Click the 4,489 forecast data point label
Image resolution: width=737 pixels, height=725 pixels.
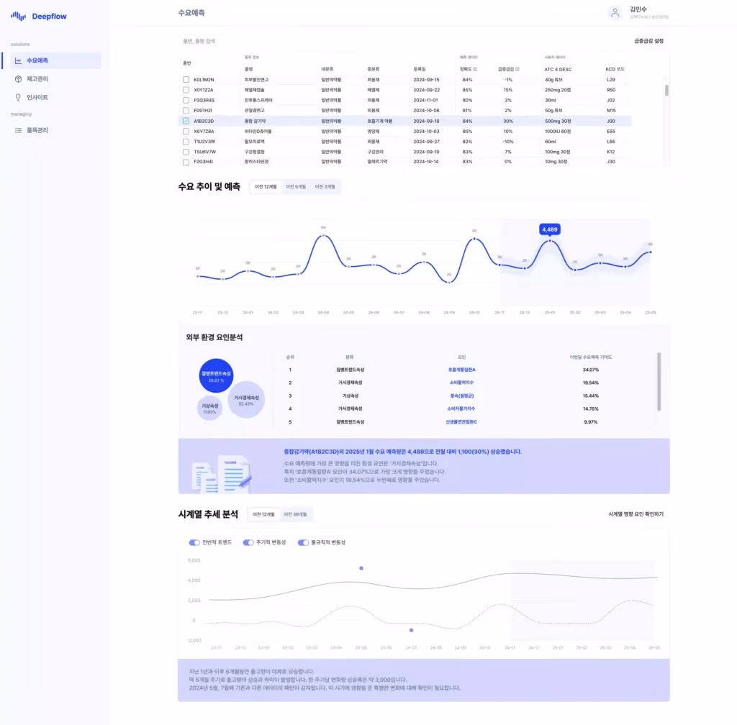(x=549, y=229)
